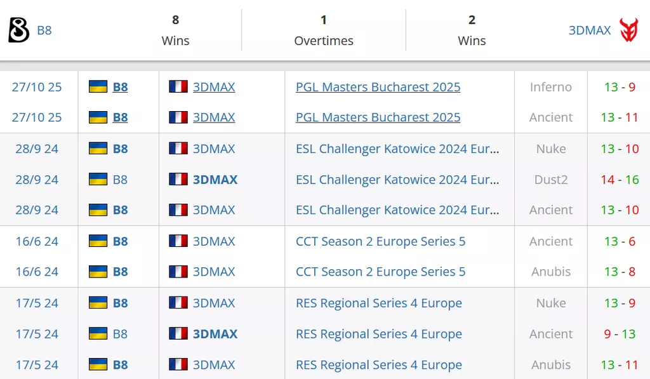Open B8 team page from header
This screenshot has width=650, height=379.
point(44,30)
